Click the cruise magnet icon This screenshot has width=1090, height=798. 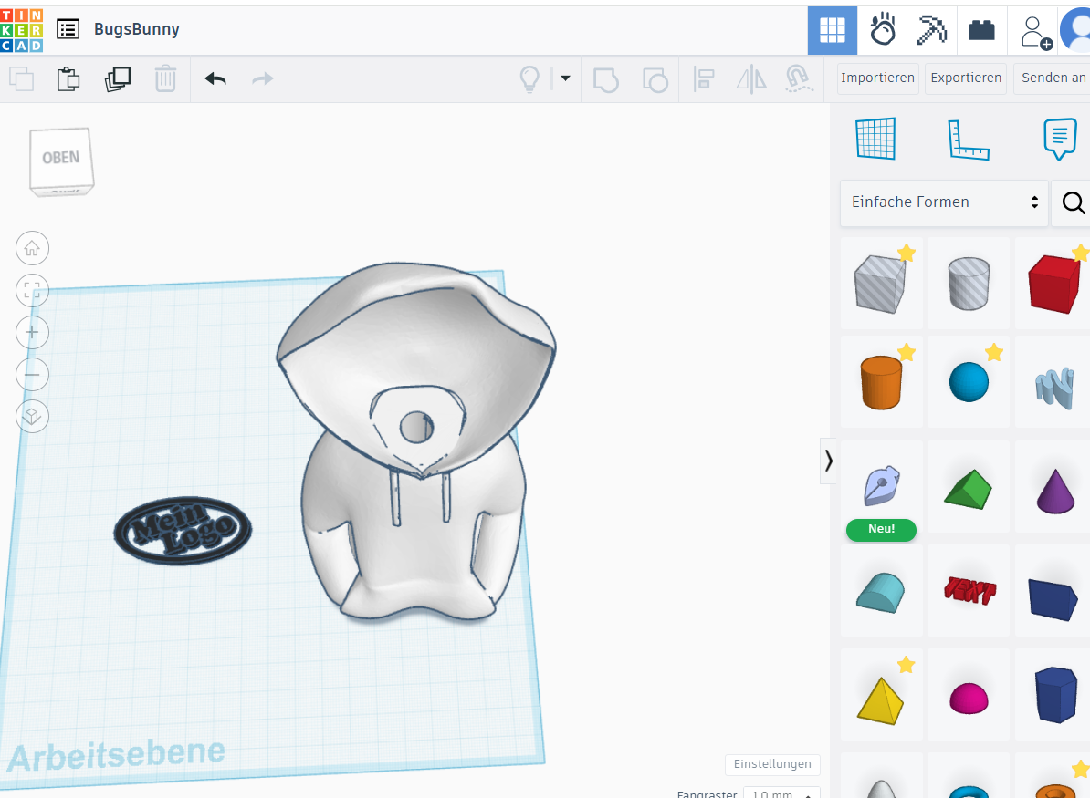pyautogui.click(x=799, y=79)
